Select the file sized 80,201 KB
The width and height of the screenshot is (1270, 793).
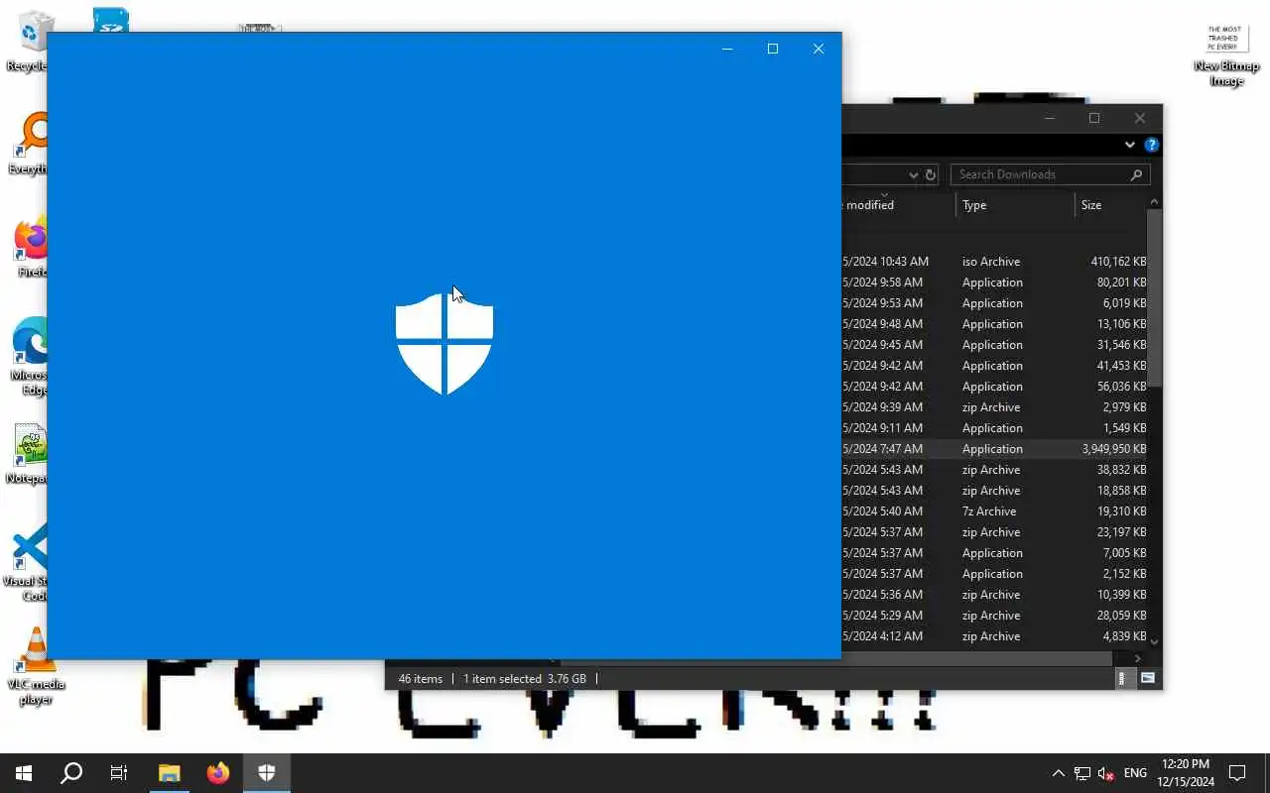pos(994,283)
